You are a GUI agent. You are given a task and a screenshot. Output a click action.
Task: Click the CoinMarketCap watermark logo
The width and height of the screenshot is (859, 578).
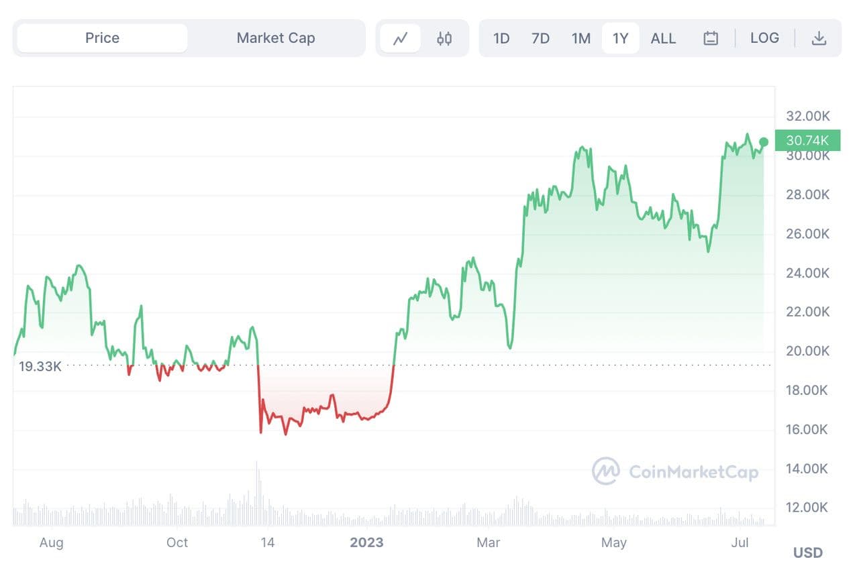pos(675,471)
